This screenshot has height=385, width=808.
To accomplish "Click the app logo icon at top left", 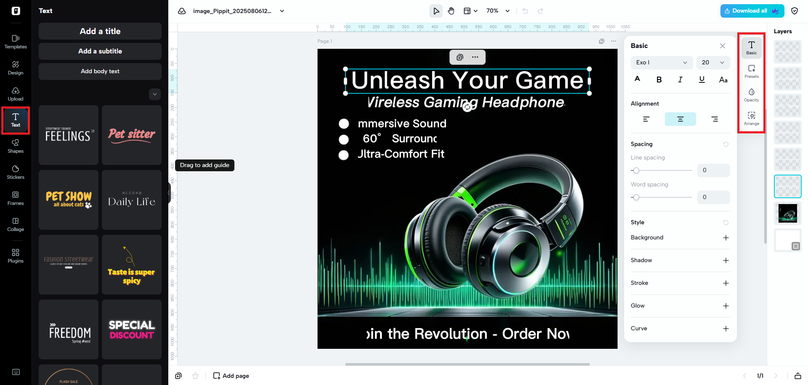I will [x=16, y=11].
